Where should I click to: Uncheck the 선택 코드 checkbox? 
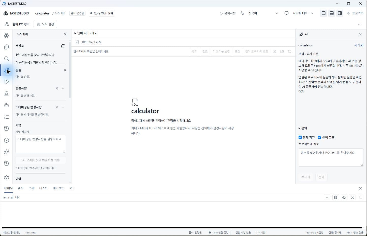319,137
